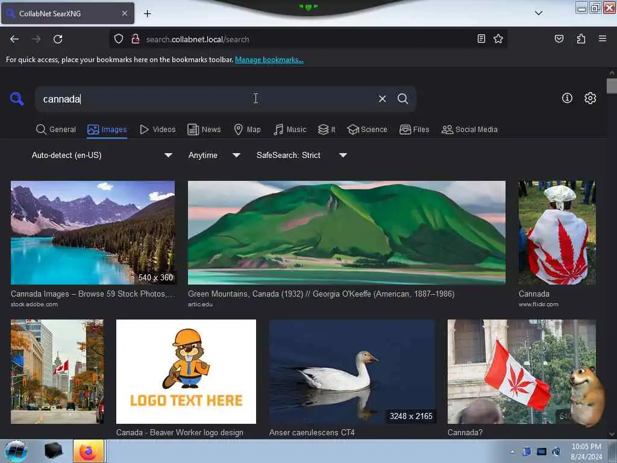Switch to the Files category
Image resolution: width=617 pixels, height=463 pixels.
[x=414, y=129]
